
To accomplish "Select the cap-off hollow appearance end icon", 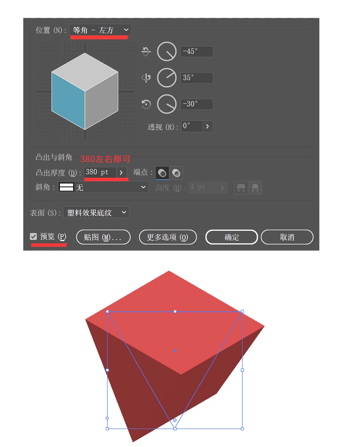I will 176,173.
